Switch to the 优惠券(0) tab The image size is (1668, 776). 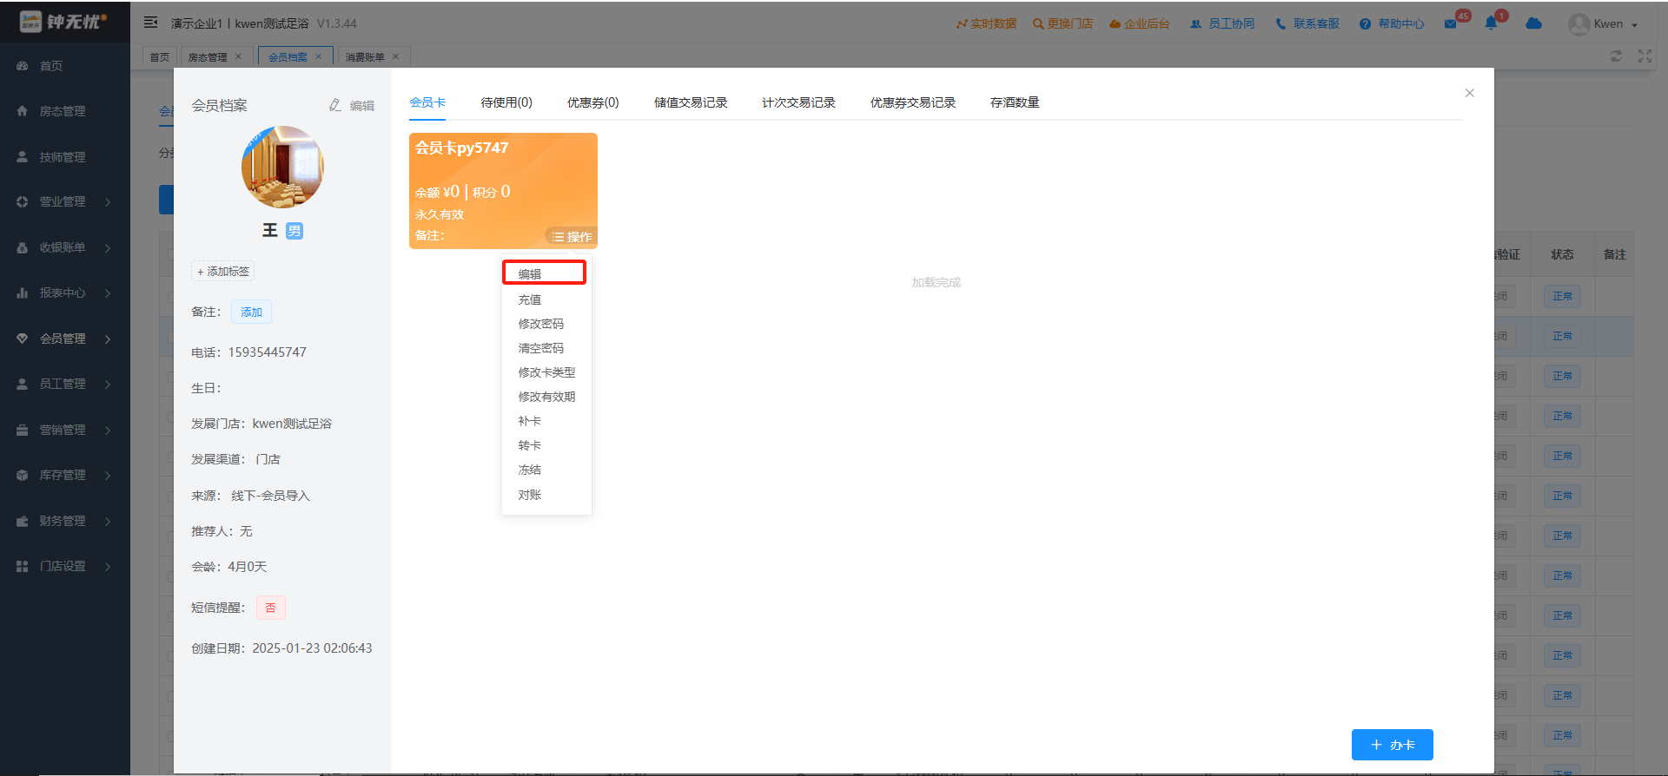pos(593,102)
